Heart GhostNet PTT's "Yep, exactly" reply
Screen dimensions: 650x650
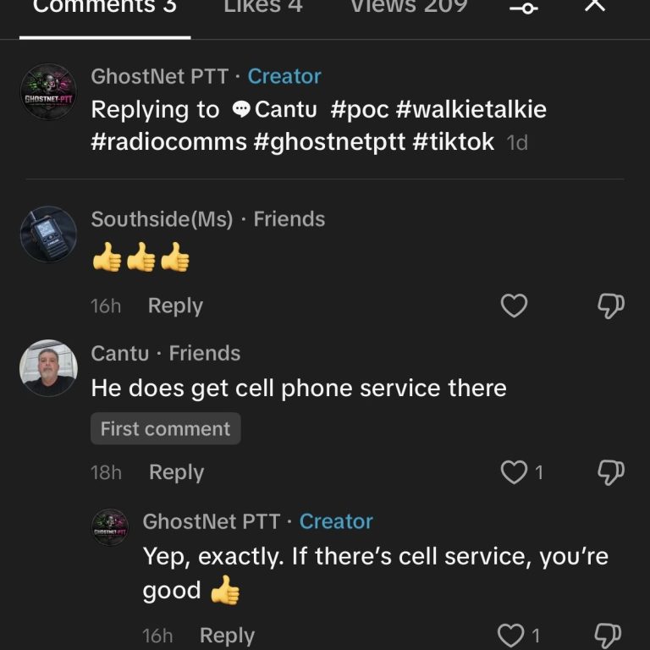click(510, 635)
